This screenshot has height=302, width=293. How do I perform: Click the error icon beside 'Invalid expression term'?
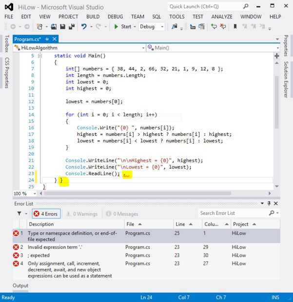tap(16, 247)
